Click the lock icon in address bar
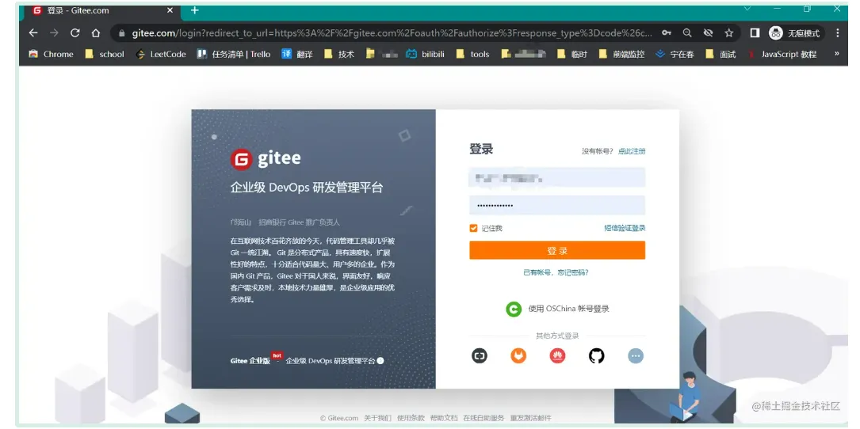This screenshot has height=429, width=860. coord(122,33)
